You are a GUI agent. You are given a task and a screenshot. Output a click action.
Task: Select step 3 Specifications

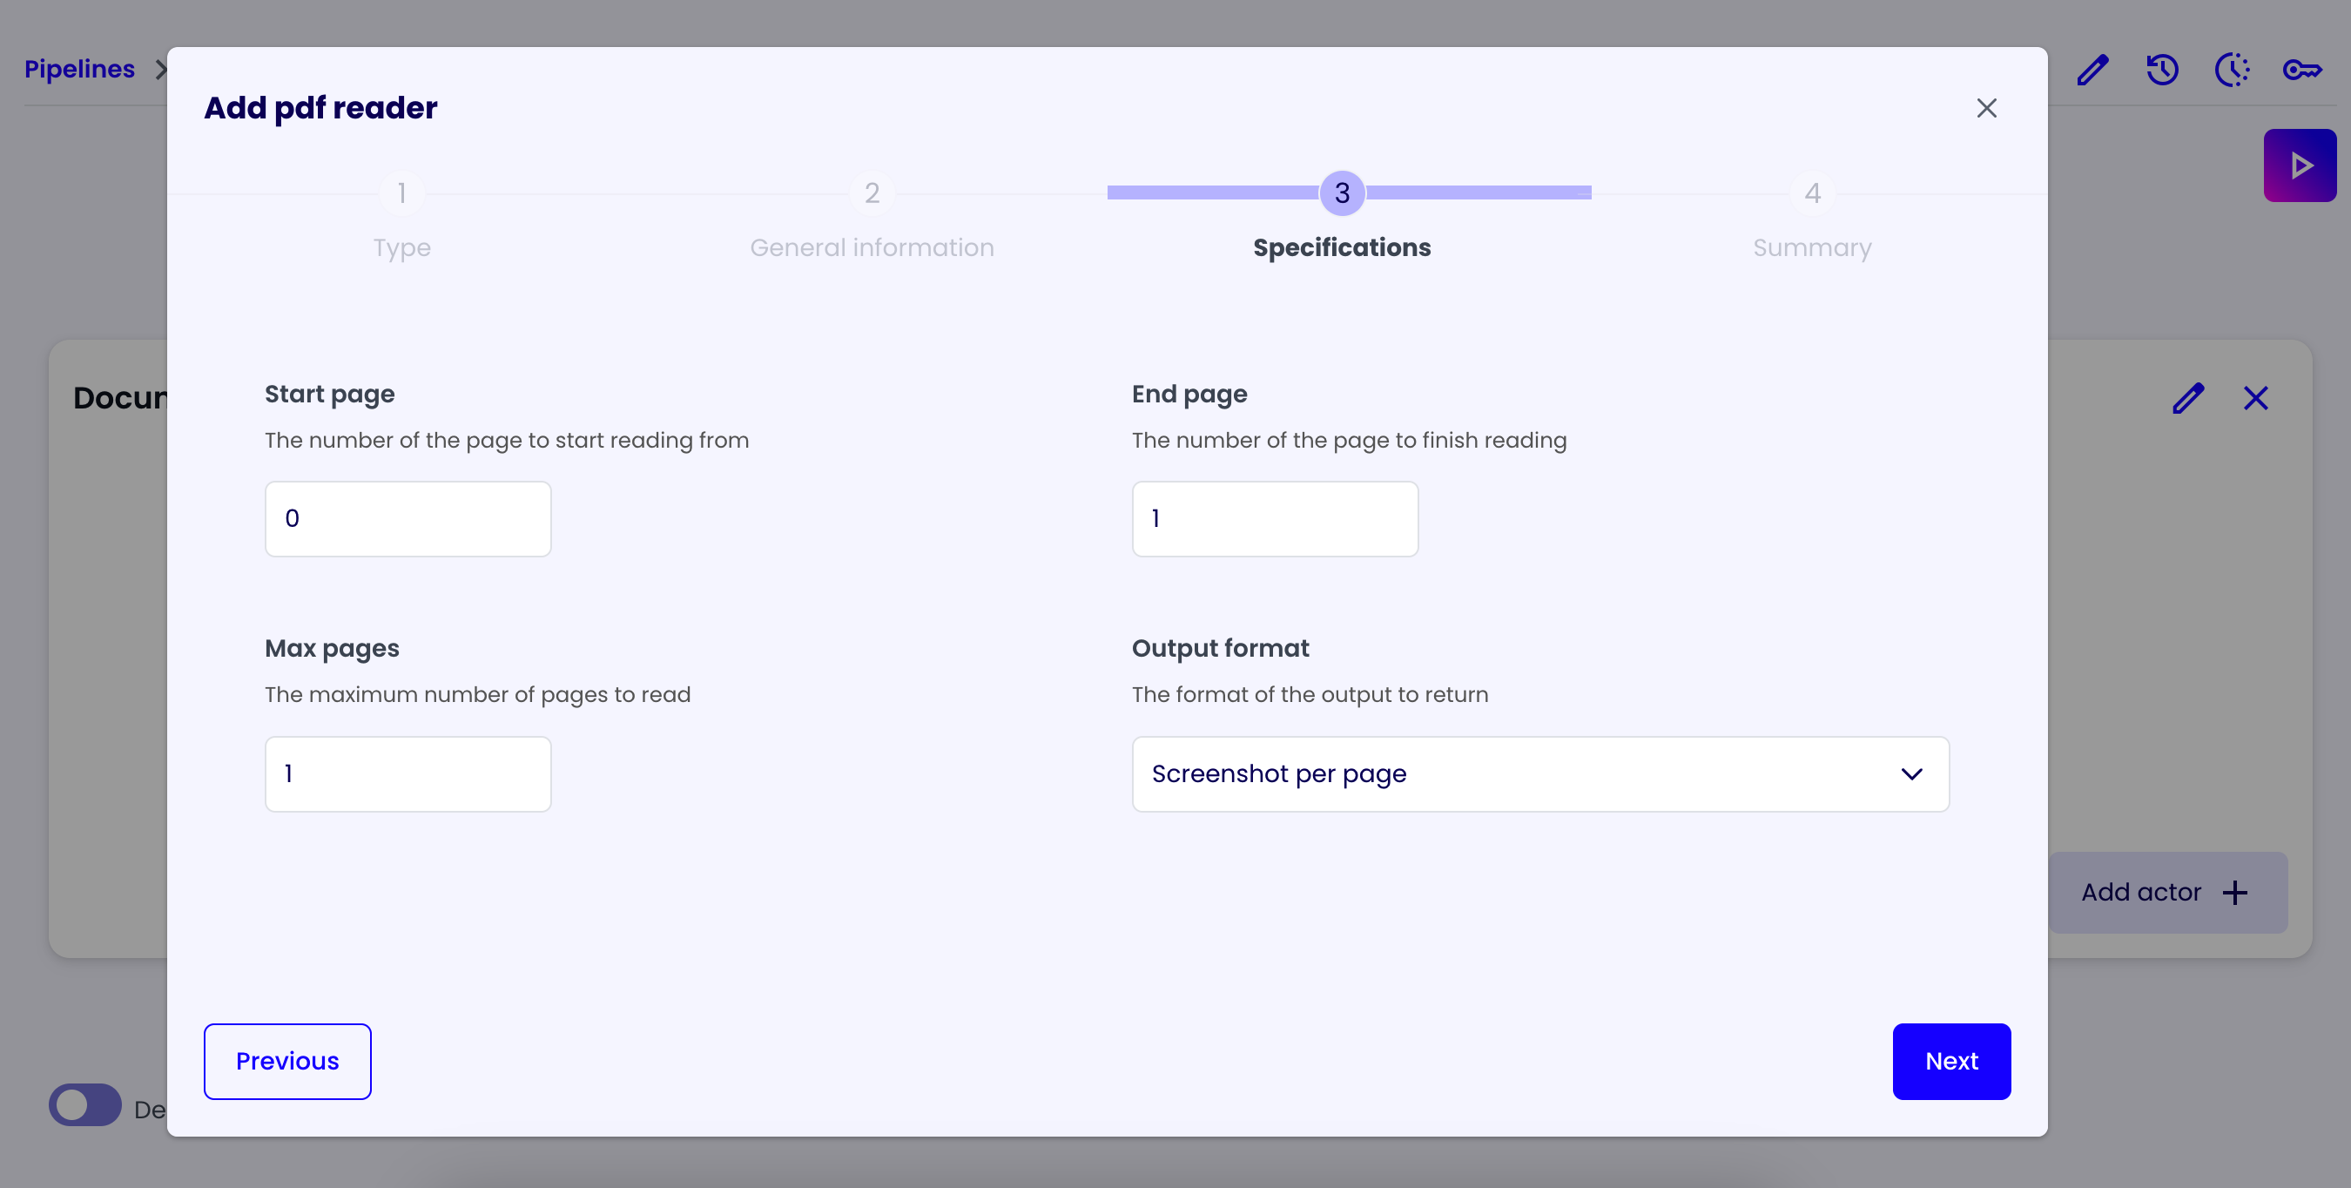[1342, 192]
